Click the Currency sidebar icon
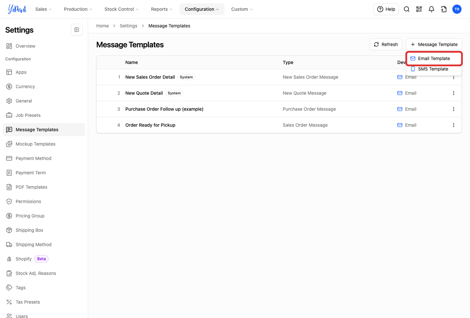The height and width of the screenshot is (318, 470). (9, 87)
